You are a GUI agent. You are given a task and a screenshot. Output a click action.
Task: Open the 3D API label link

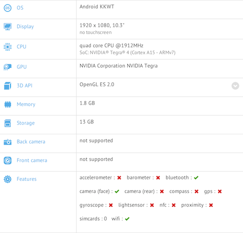25,86
